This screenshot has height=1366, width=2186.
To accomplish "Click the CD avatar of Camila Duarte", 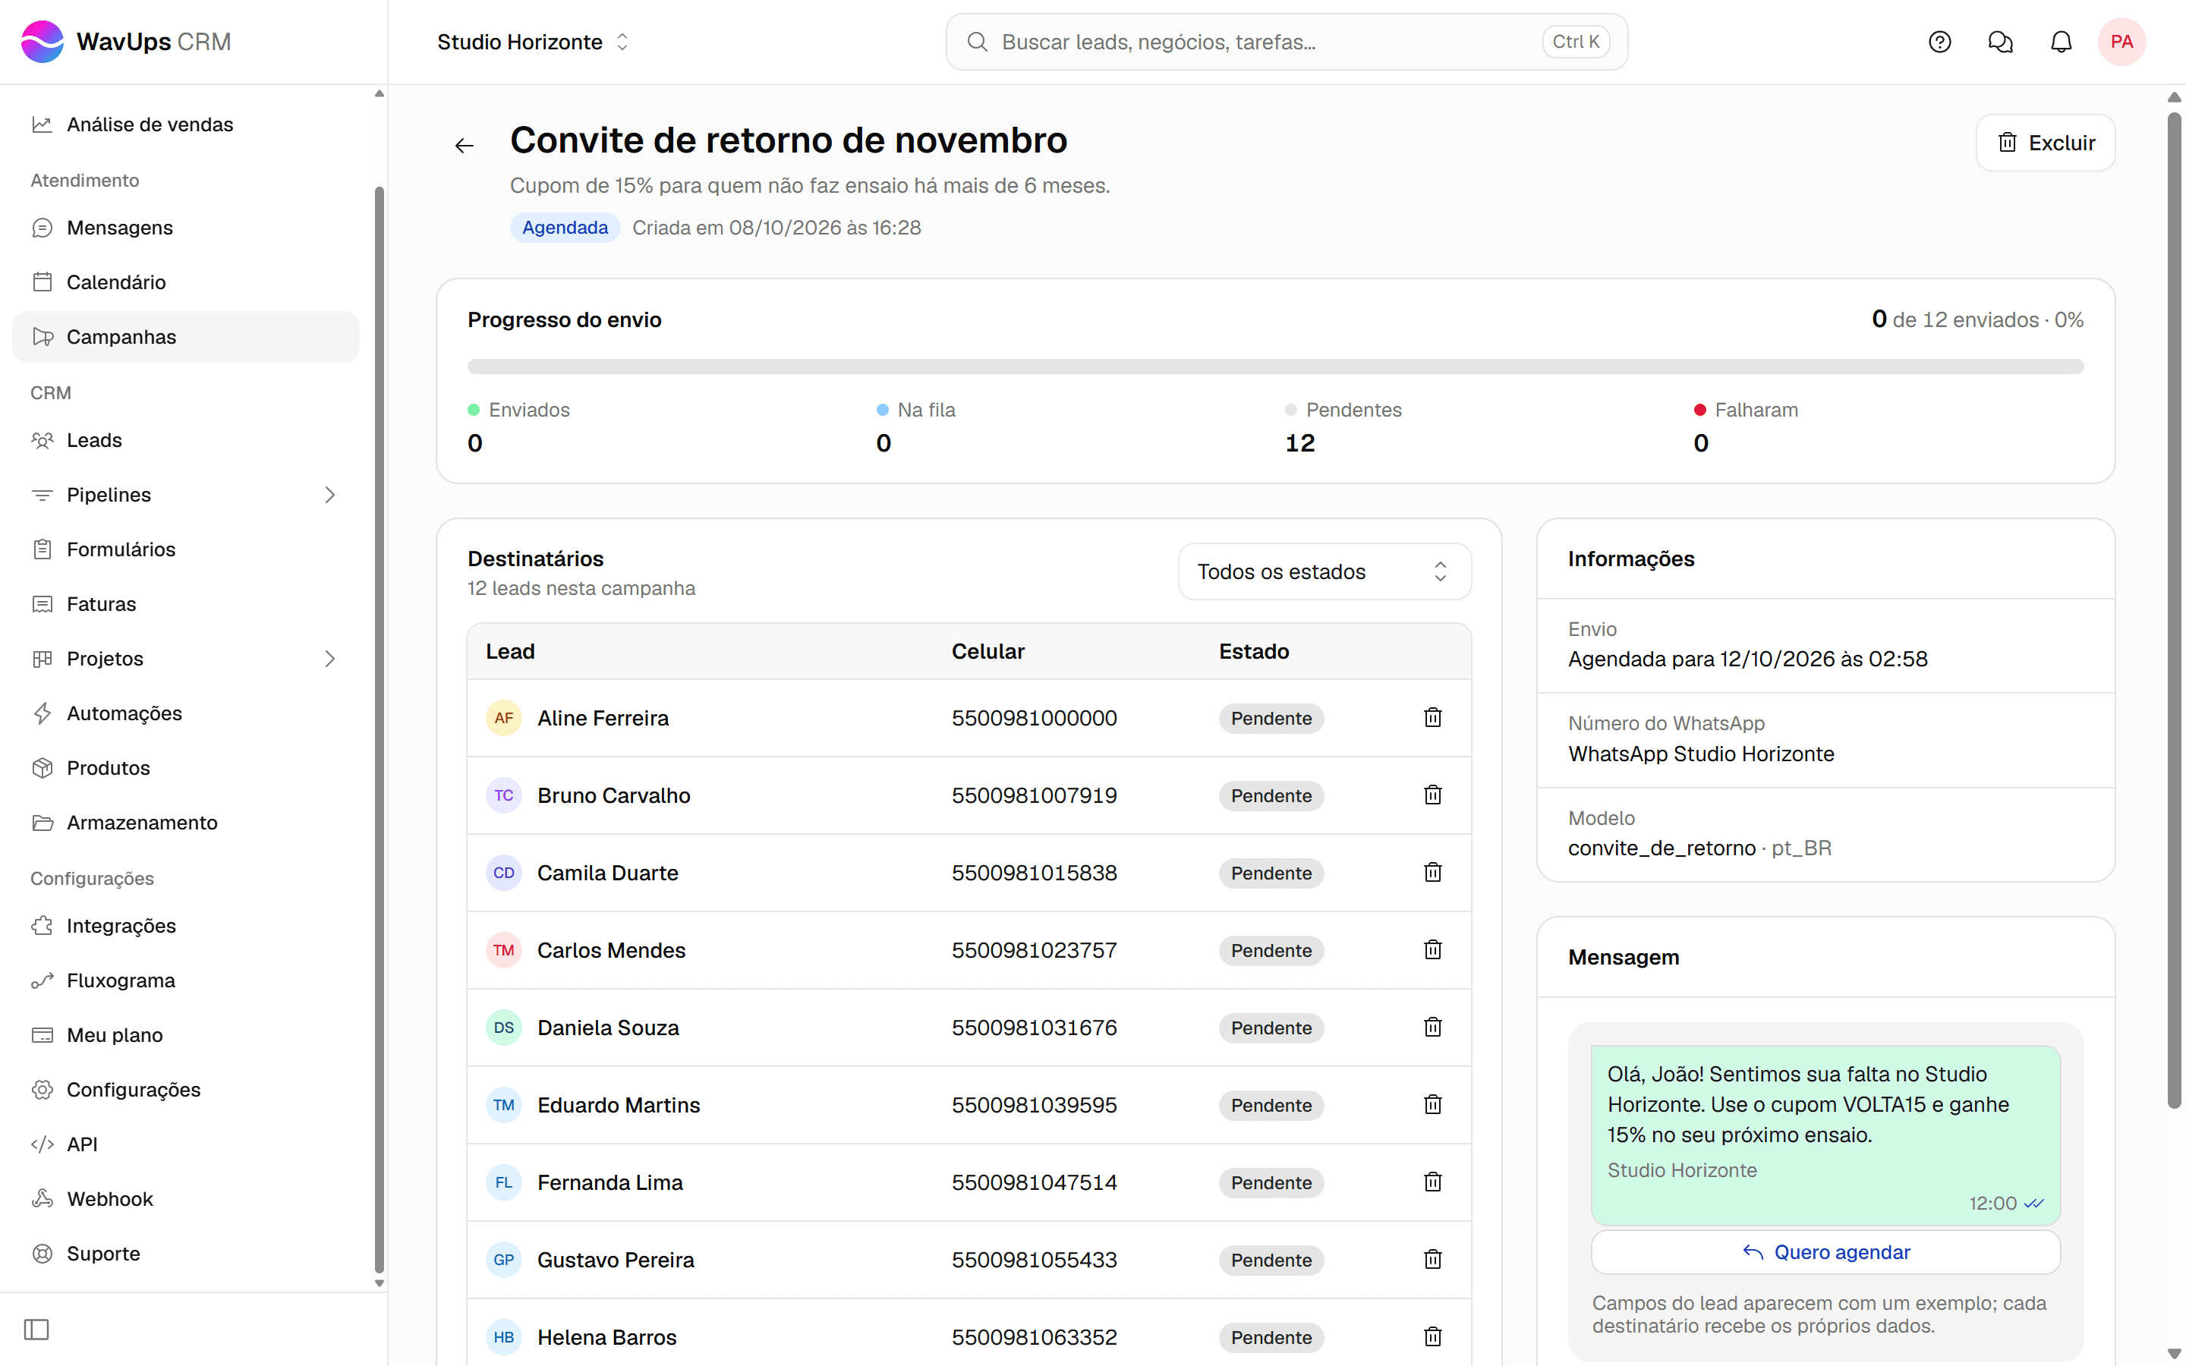I will [504, 873].
